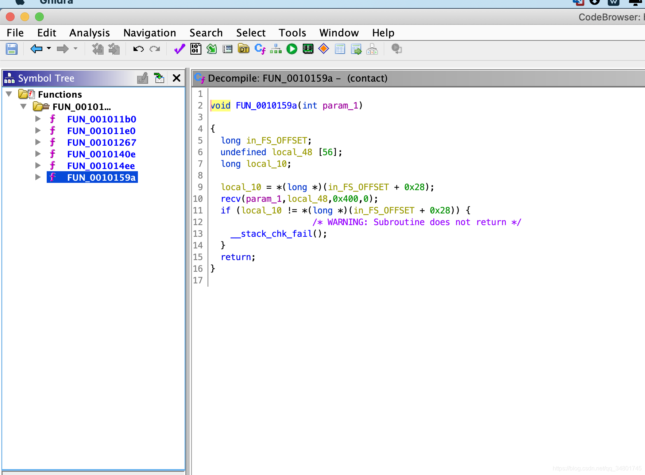
Task: Show the function call graph icon
Action: tap(276, 49)
